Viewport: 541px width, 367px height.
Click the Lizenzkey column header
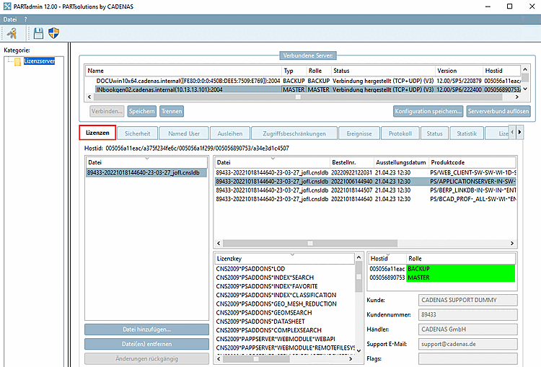click(x=284, y=259)
